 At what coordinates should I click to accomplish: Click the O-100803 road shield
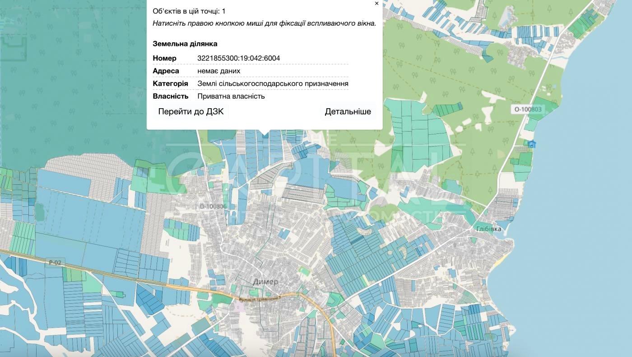[528, 109]
